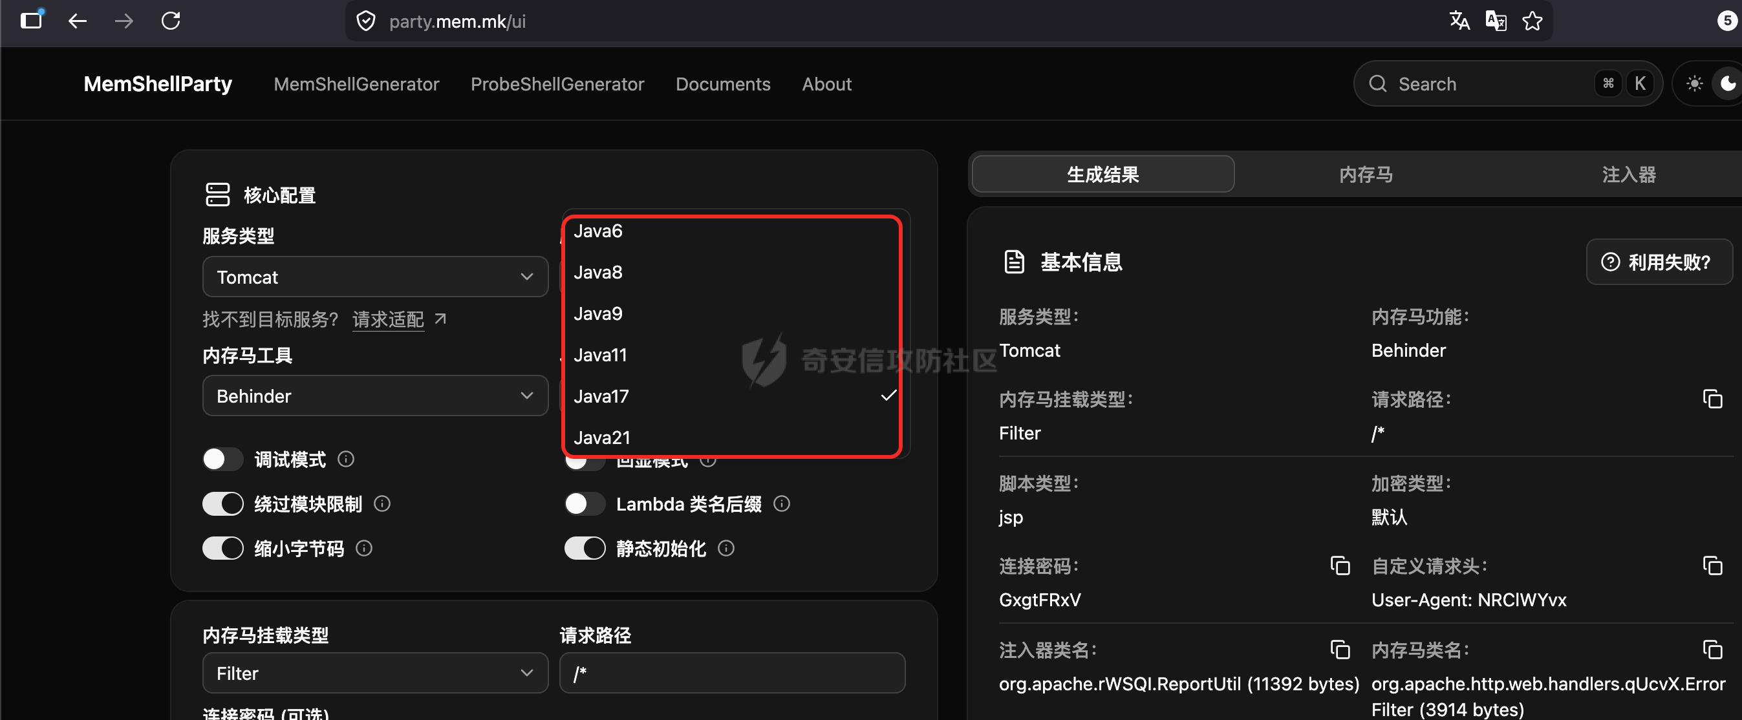Open the ProbeShellGenerator nav link

point(557,84)
